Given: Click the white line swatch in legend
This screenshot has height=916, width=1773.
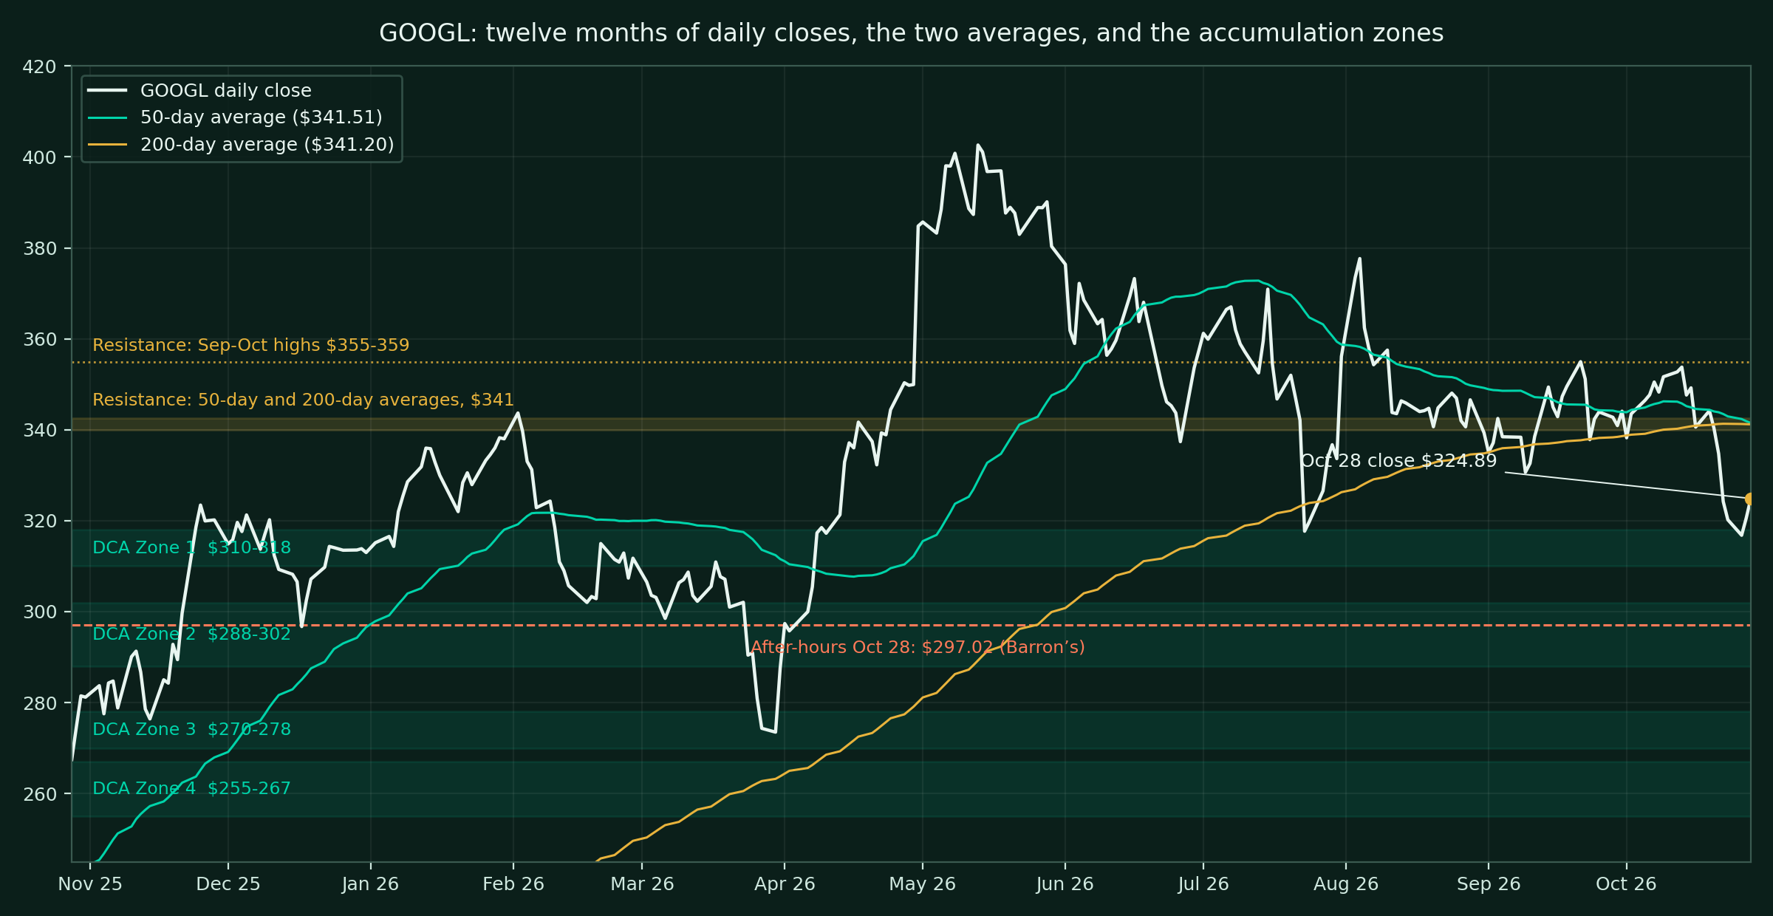Looking at the screenshot, I should [107, 91].
